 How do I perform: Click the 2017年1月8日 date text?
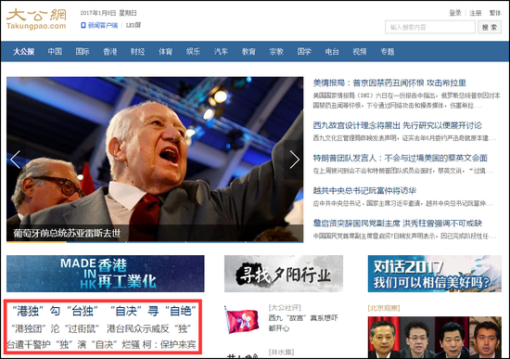98,13
